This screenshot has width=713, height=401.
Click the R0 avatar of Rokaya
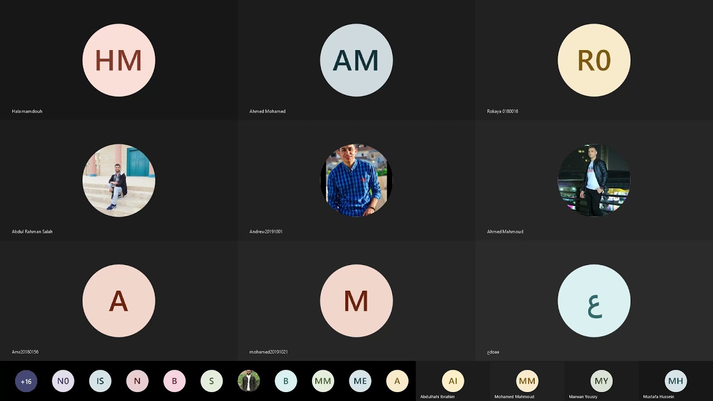(x=594, y=60)
